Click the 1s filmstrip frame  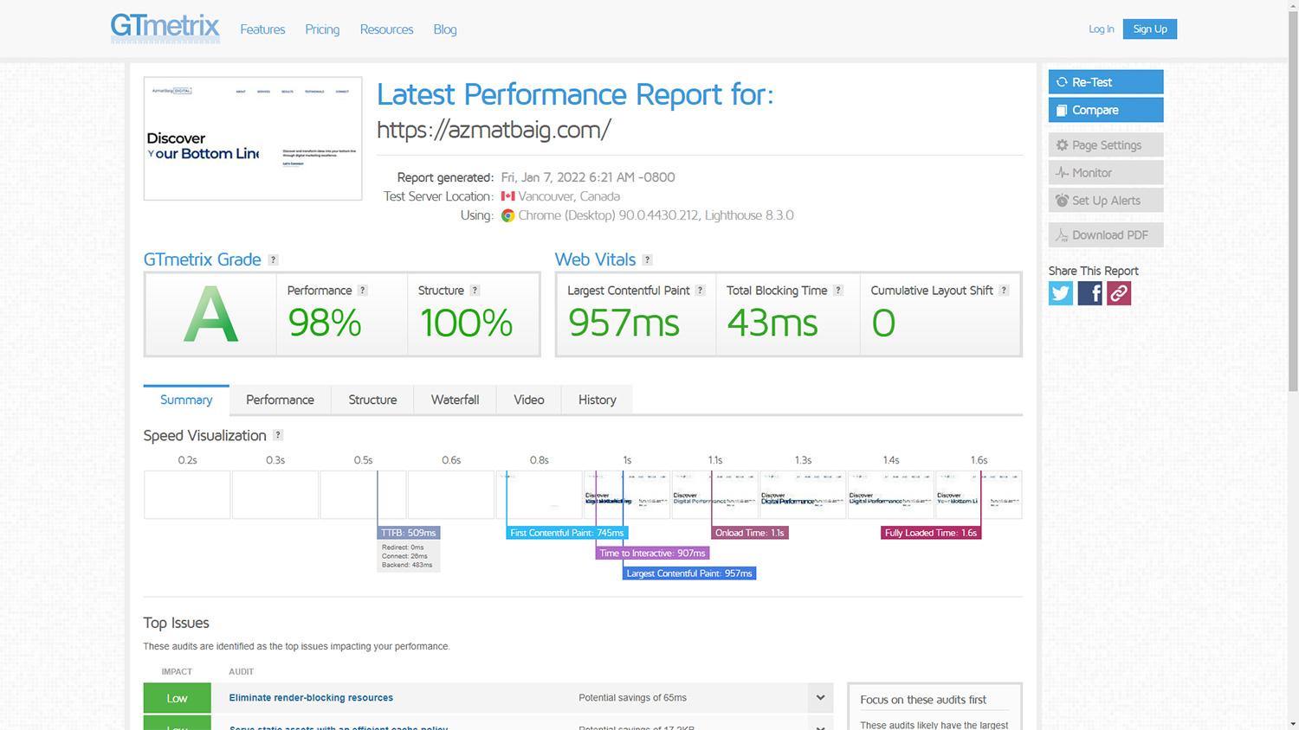pyautogui.click(x=627, y=495)
